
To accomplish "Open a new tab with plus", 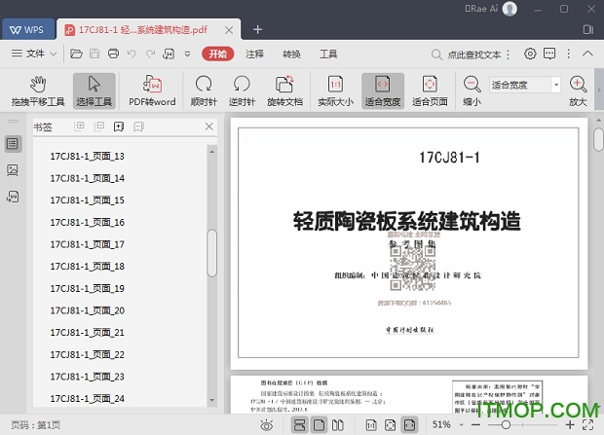I will tap(257, 29).
